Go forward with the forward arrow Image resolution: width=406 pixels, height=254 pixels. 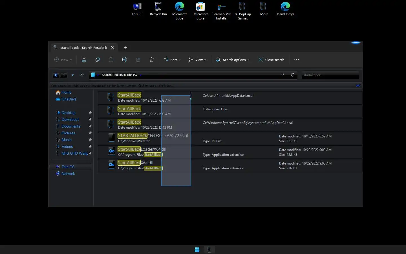(x=64, y=75)
